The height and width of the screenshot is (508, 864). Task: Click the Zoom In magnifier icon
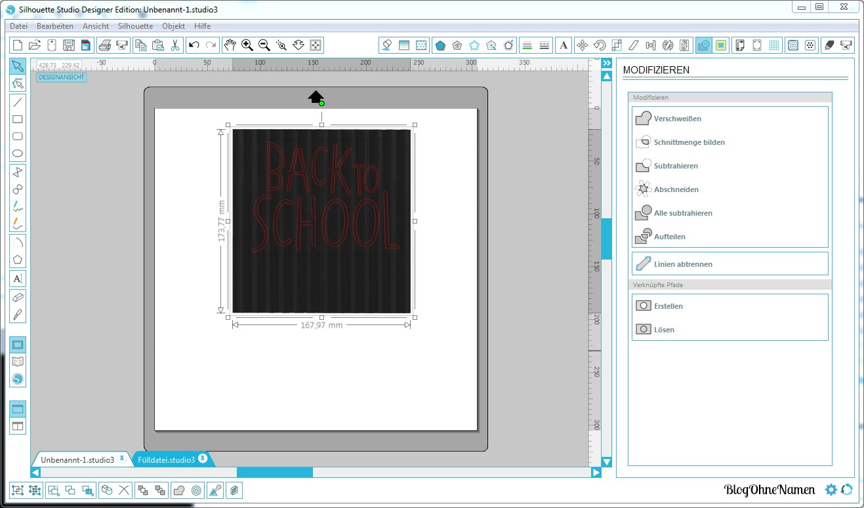[247, 45]
